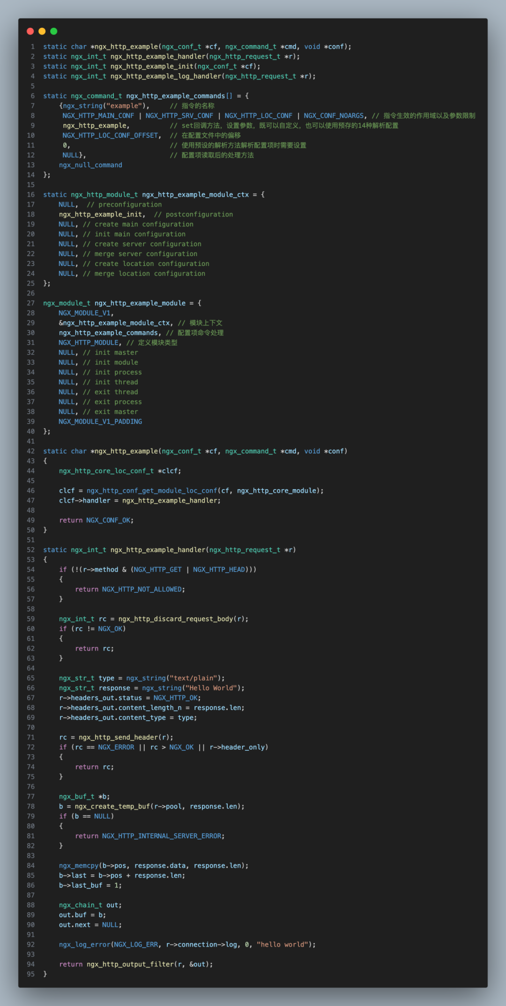Click the "// merge location configuration" comment

(144, 274)
